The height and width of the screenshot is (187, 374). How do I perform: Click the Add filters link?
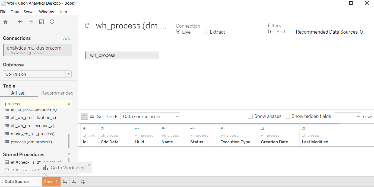281,32
